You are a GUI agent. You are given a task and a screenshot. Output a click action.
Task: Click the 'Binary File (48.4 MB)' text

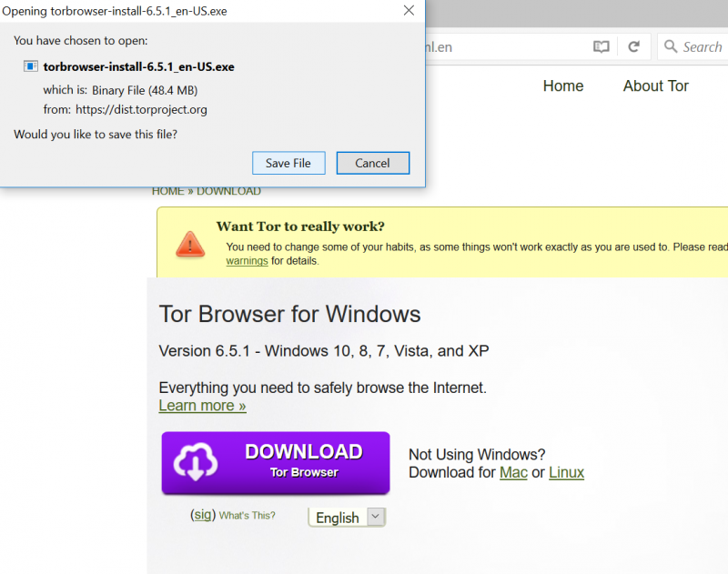coord(145,90)
